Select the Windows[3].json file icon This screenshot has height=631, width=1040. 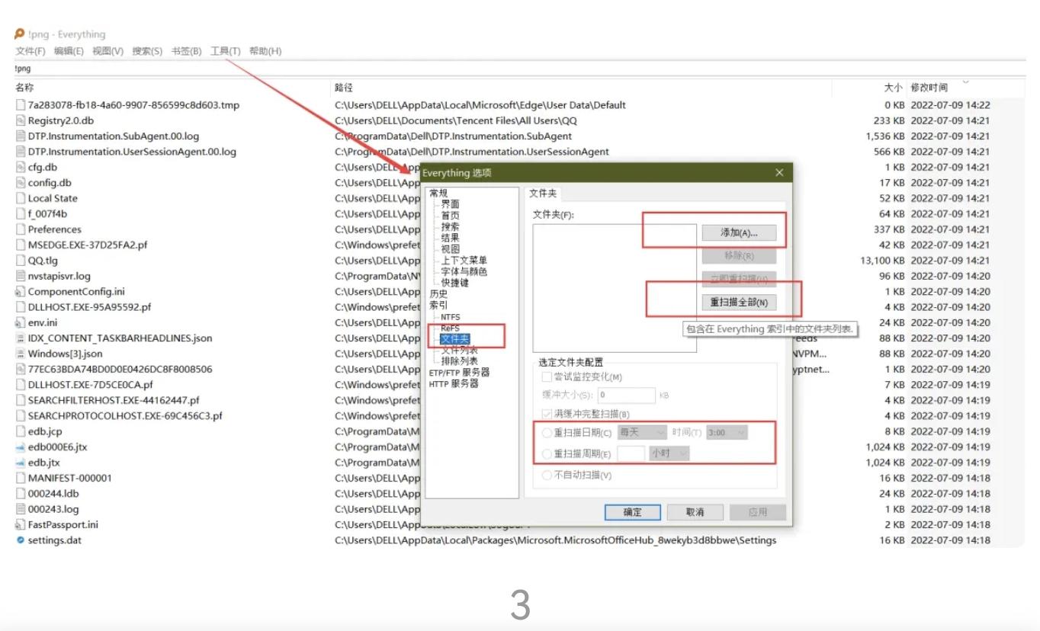21,354
